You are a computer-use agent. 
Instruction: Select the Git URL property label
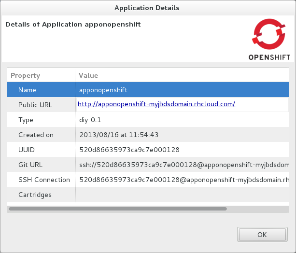(x=30, y=165)
